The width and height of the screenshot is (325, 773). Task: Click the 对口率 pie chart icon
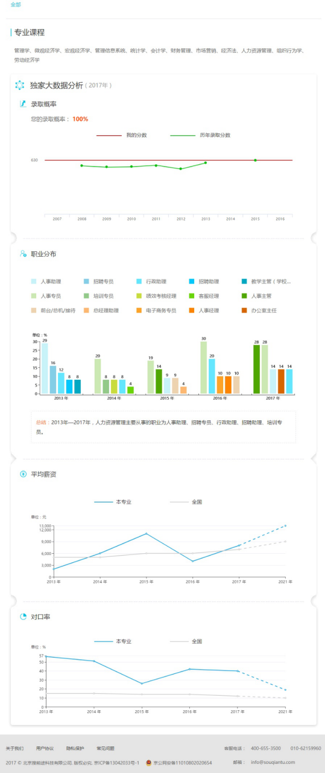click(23, 617)
